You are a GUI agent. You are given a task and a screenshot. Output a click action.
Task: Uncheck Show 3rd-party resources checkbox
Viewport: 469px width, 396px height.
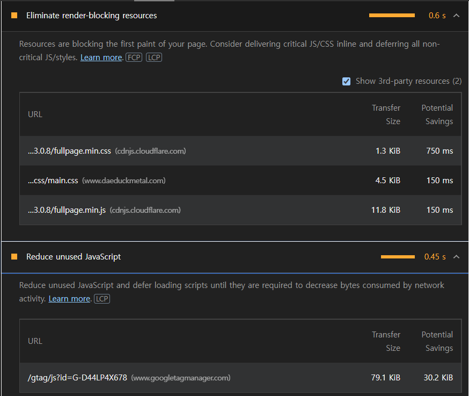tap(346, 81)
